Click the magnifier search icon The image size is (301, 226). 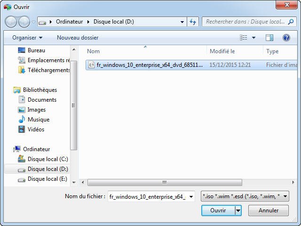pyautogui.click(x=291, y=22)
